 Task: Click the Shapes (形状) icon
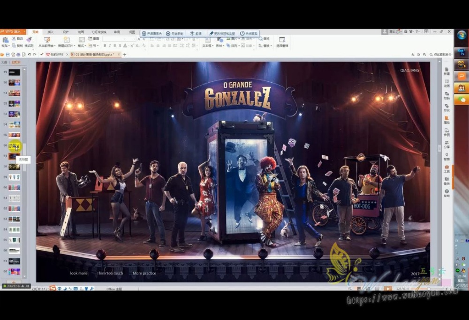[220, 40]
